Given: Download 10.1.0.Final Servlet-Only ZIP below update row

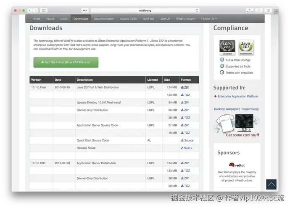Looking at the screenshot, I should (185, 110).
